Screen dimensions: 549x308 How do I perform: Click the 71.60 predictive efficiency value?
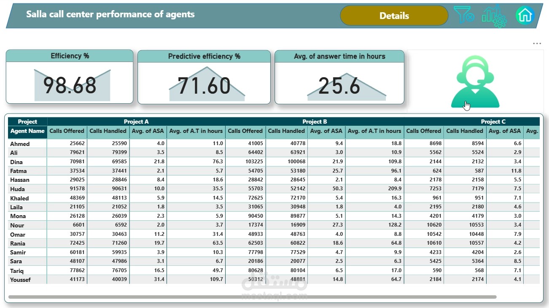[x=204, y=86]
